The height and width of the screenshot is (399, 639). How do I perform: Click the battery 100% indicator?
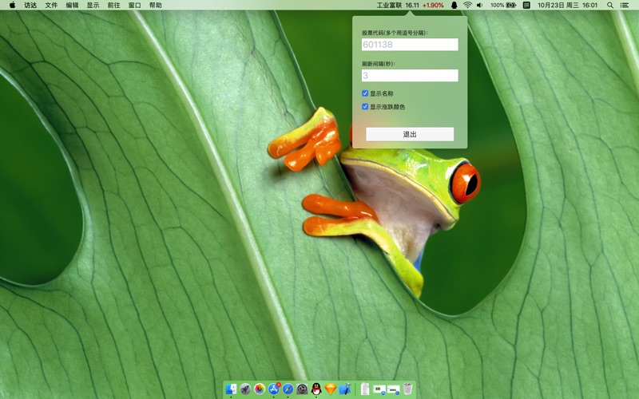click(x=503, y=5)
